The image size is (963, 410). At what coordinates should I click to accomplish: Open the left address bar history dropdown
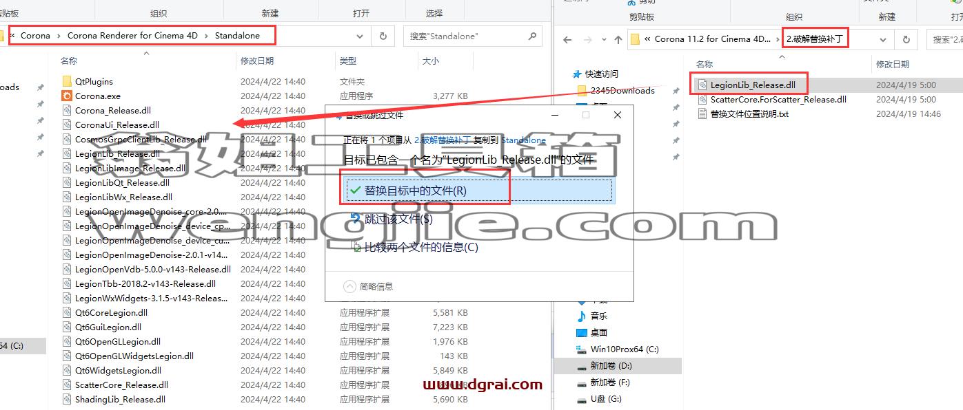point(361,36)
